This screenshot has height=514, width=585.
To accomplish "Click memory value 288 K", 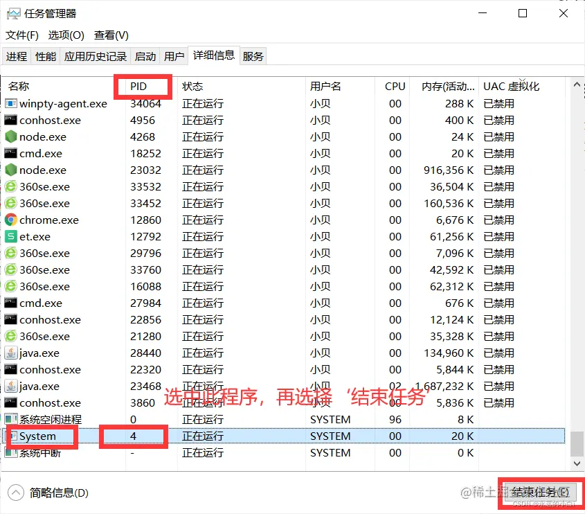I will click(459, 103).
